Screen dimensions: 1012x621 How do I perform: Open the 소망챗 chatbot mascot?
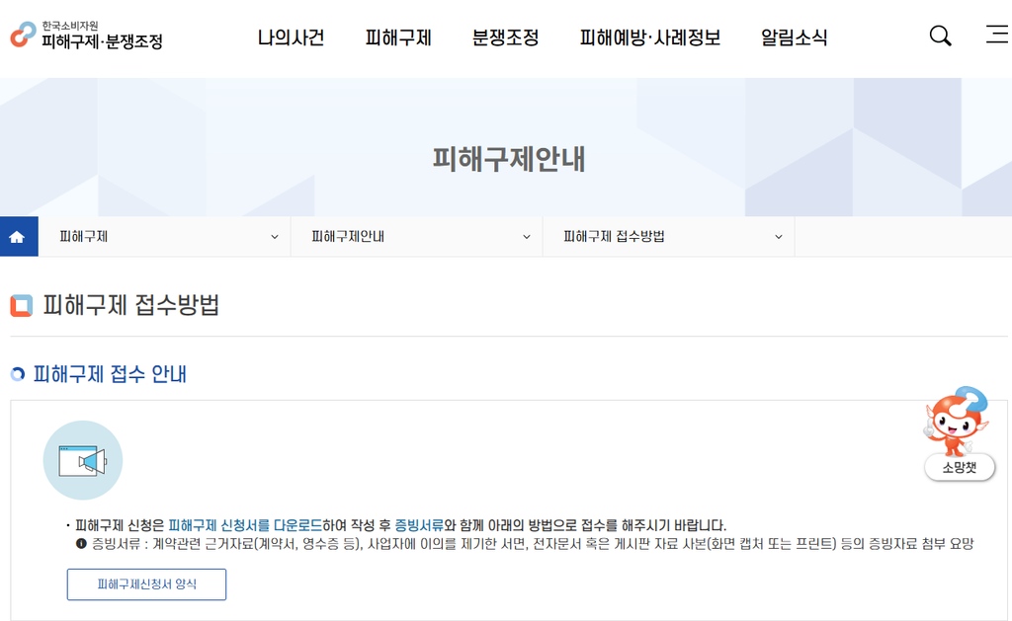[958, 423]
